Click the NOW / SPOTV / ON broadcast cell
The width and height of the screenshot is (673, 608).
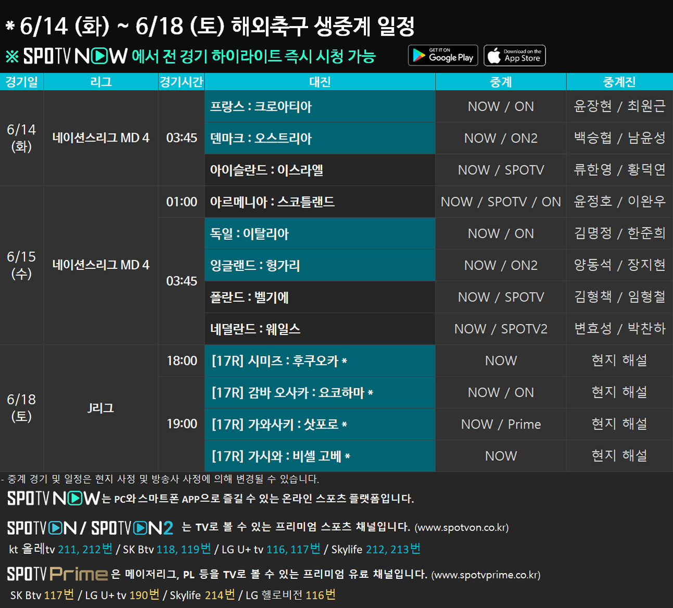[501, 202]
